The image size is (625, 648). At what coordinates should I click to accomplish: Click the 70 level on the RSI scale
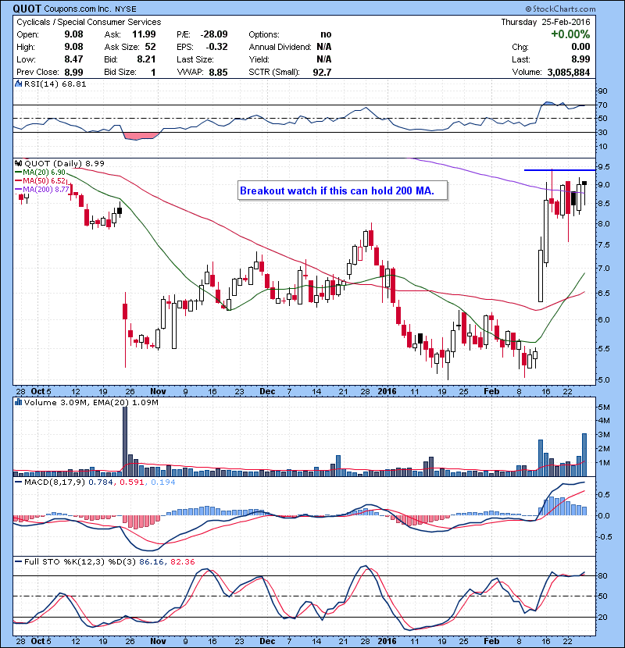[x=602, y=105]
